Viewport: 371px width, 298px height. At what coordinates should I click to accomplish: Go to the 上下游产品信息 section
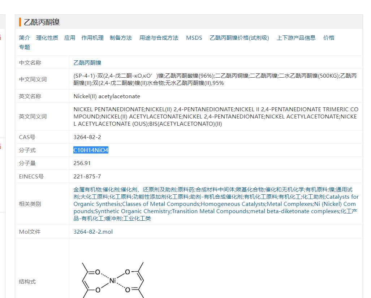point(296,38)
